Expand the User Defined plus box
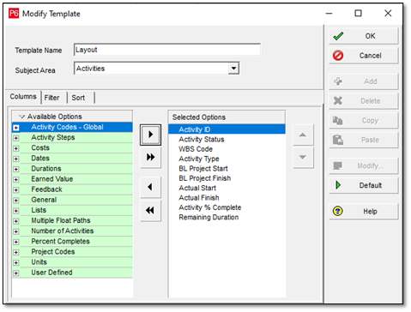This screenshot has width=411, height=312. (x=16, y=273)
